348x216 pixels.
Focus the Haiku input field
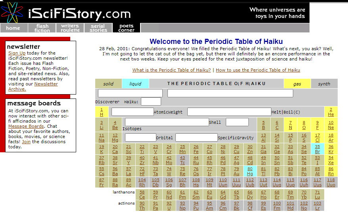tap(151, 102)
